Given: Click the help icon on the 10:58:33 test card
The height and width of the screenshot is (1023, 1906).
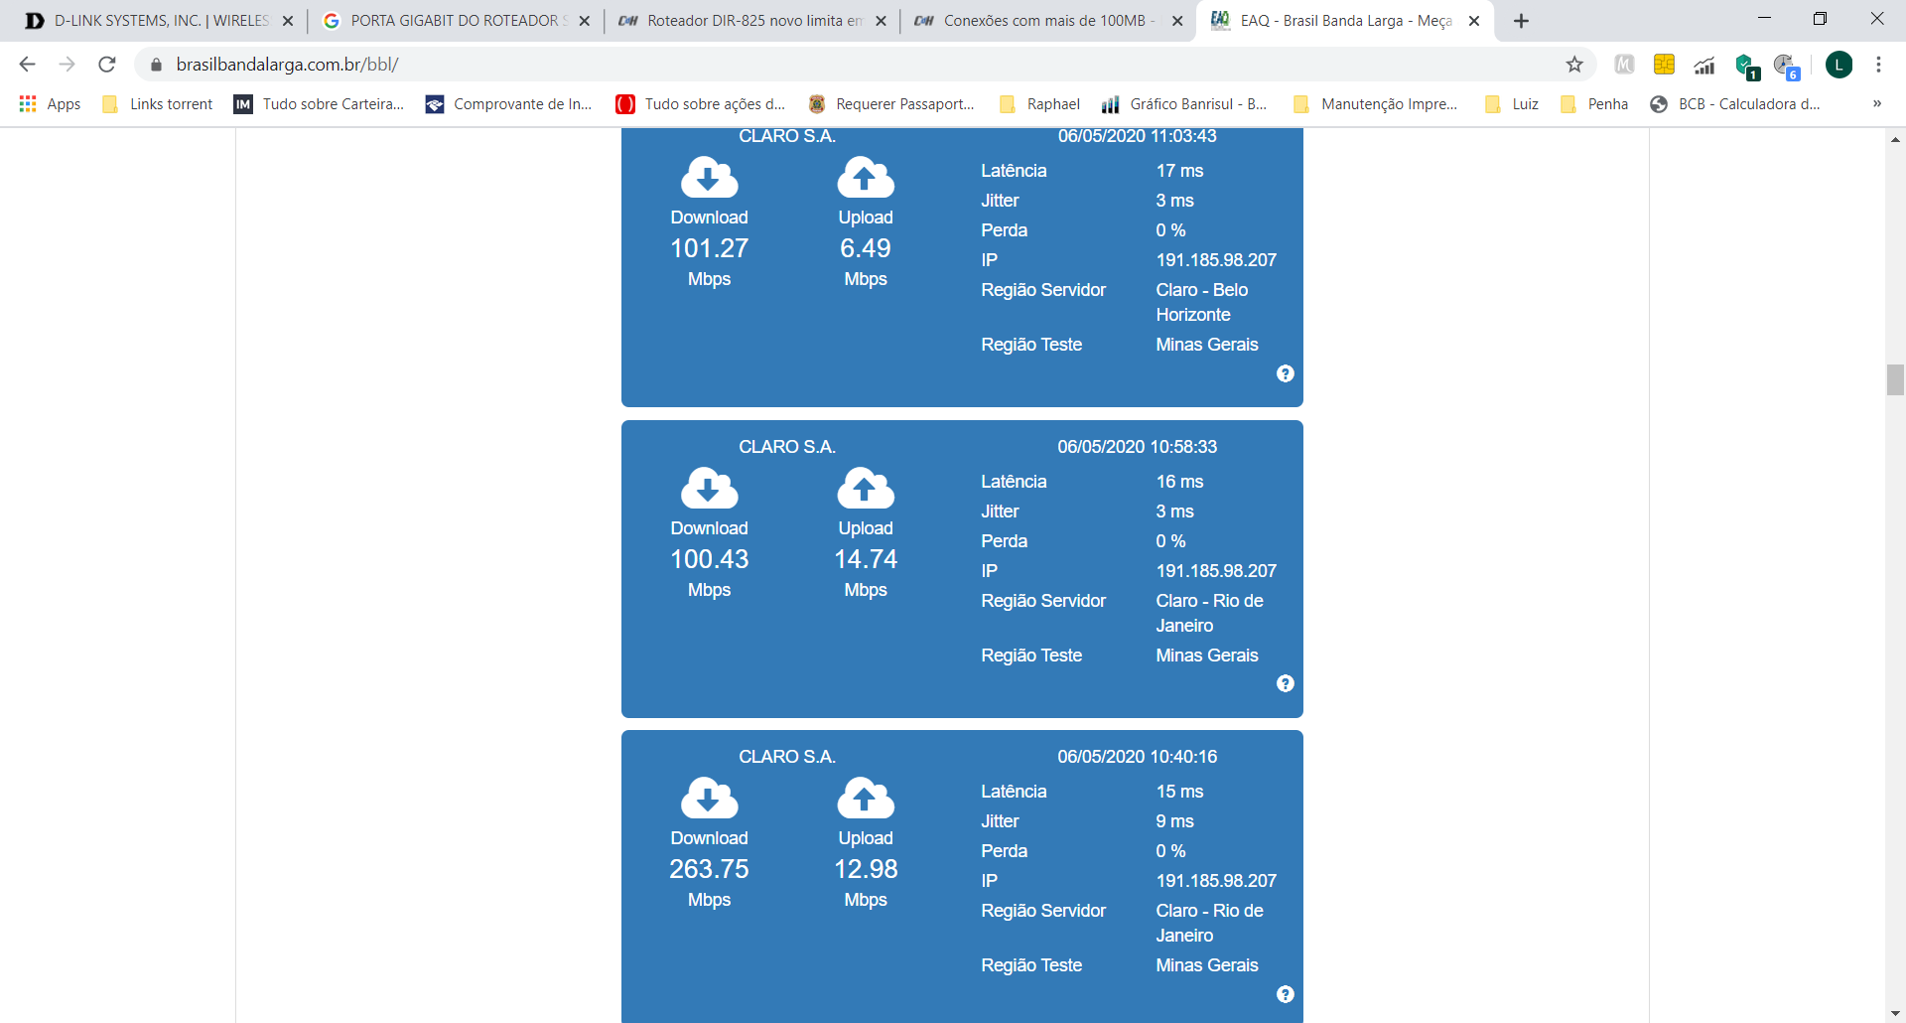Looking at the screenshot, I should pyautogui.click(x=1286, y=683).
